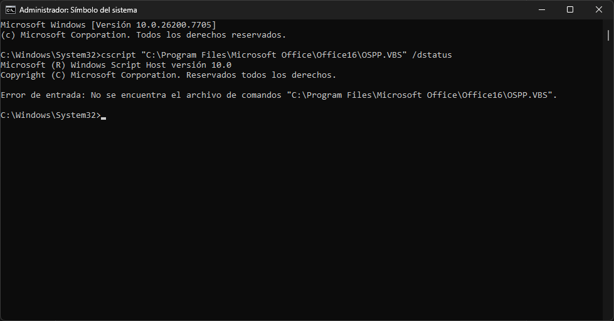Click the empty title bar area beside the title

333,10
